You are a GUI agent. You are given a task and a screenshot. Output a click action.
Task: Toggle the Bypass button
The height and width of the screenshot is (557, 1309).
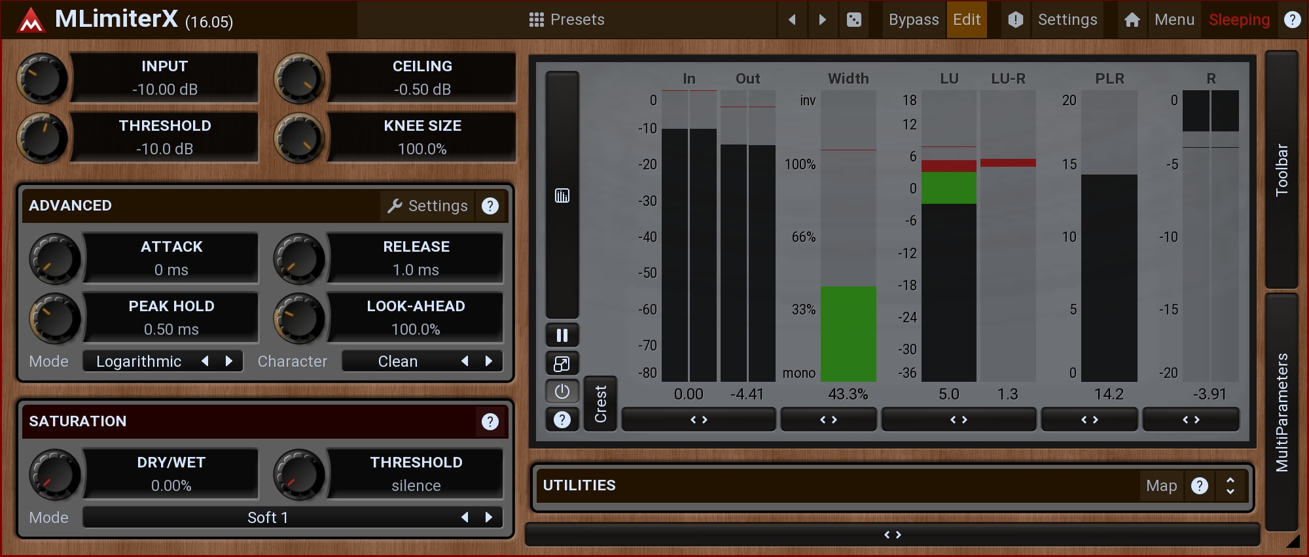(914, 20)
